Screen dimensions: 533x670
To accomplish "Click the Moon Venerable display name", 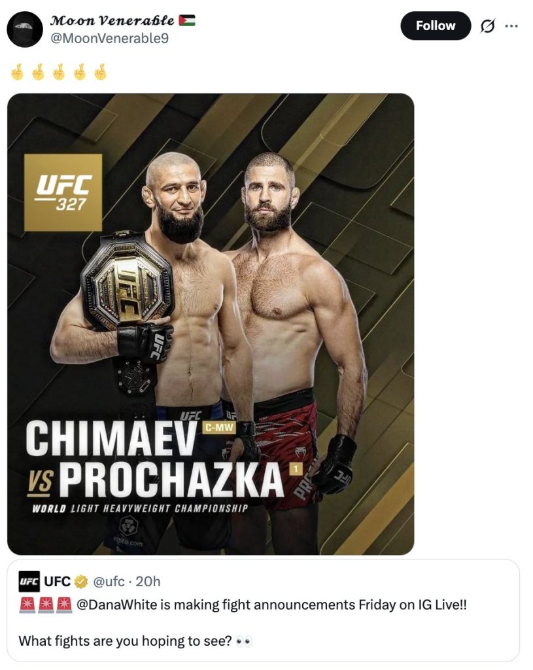I will 112,20.
